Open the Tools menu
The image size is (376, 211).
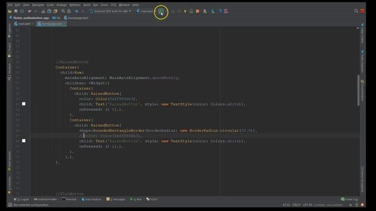104,5
